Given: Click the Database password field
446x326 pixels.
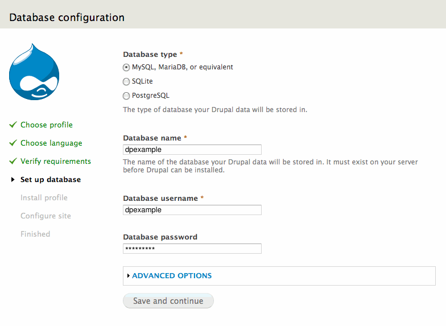Looking at the screenshot, I should point(192,249).
